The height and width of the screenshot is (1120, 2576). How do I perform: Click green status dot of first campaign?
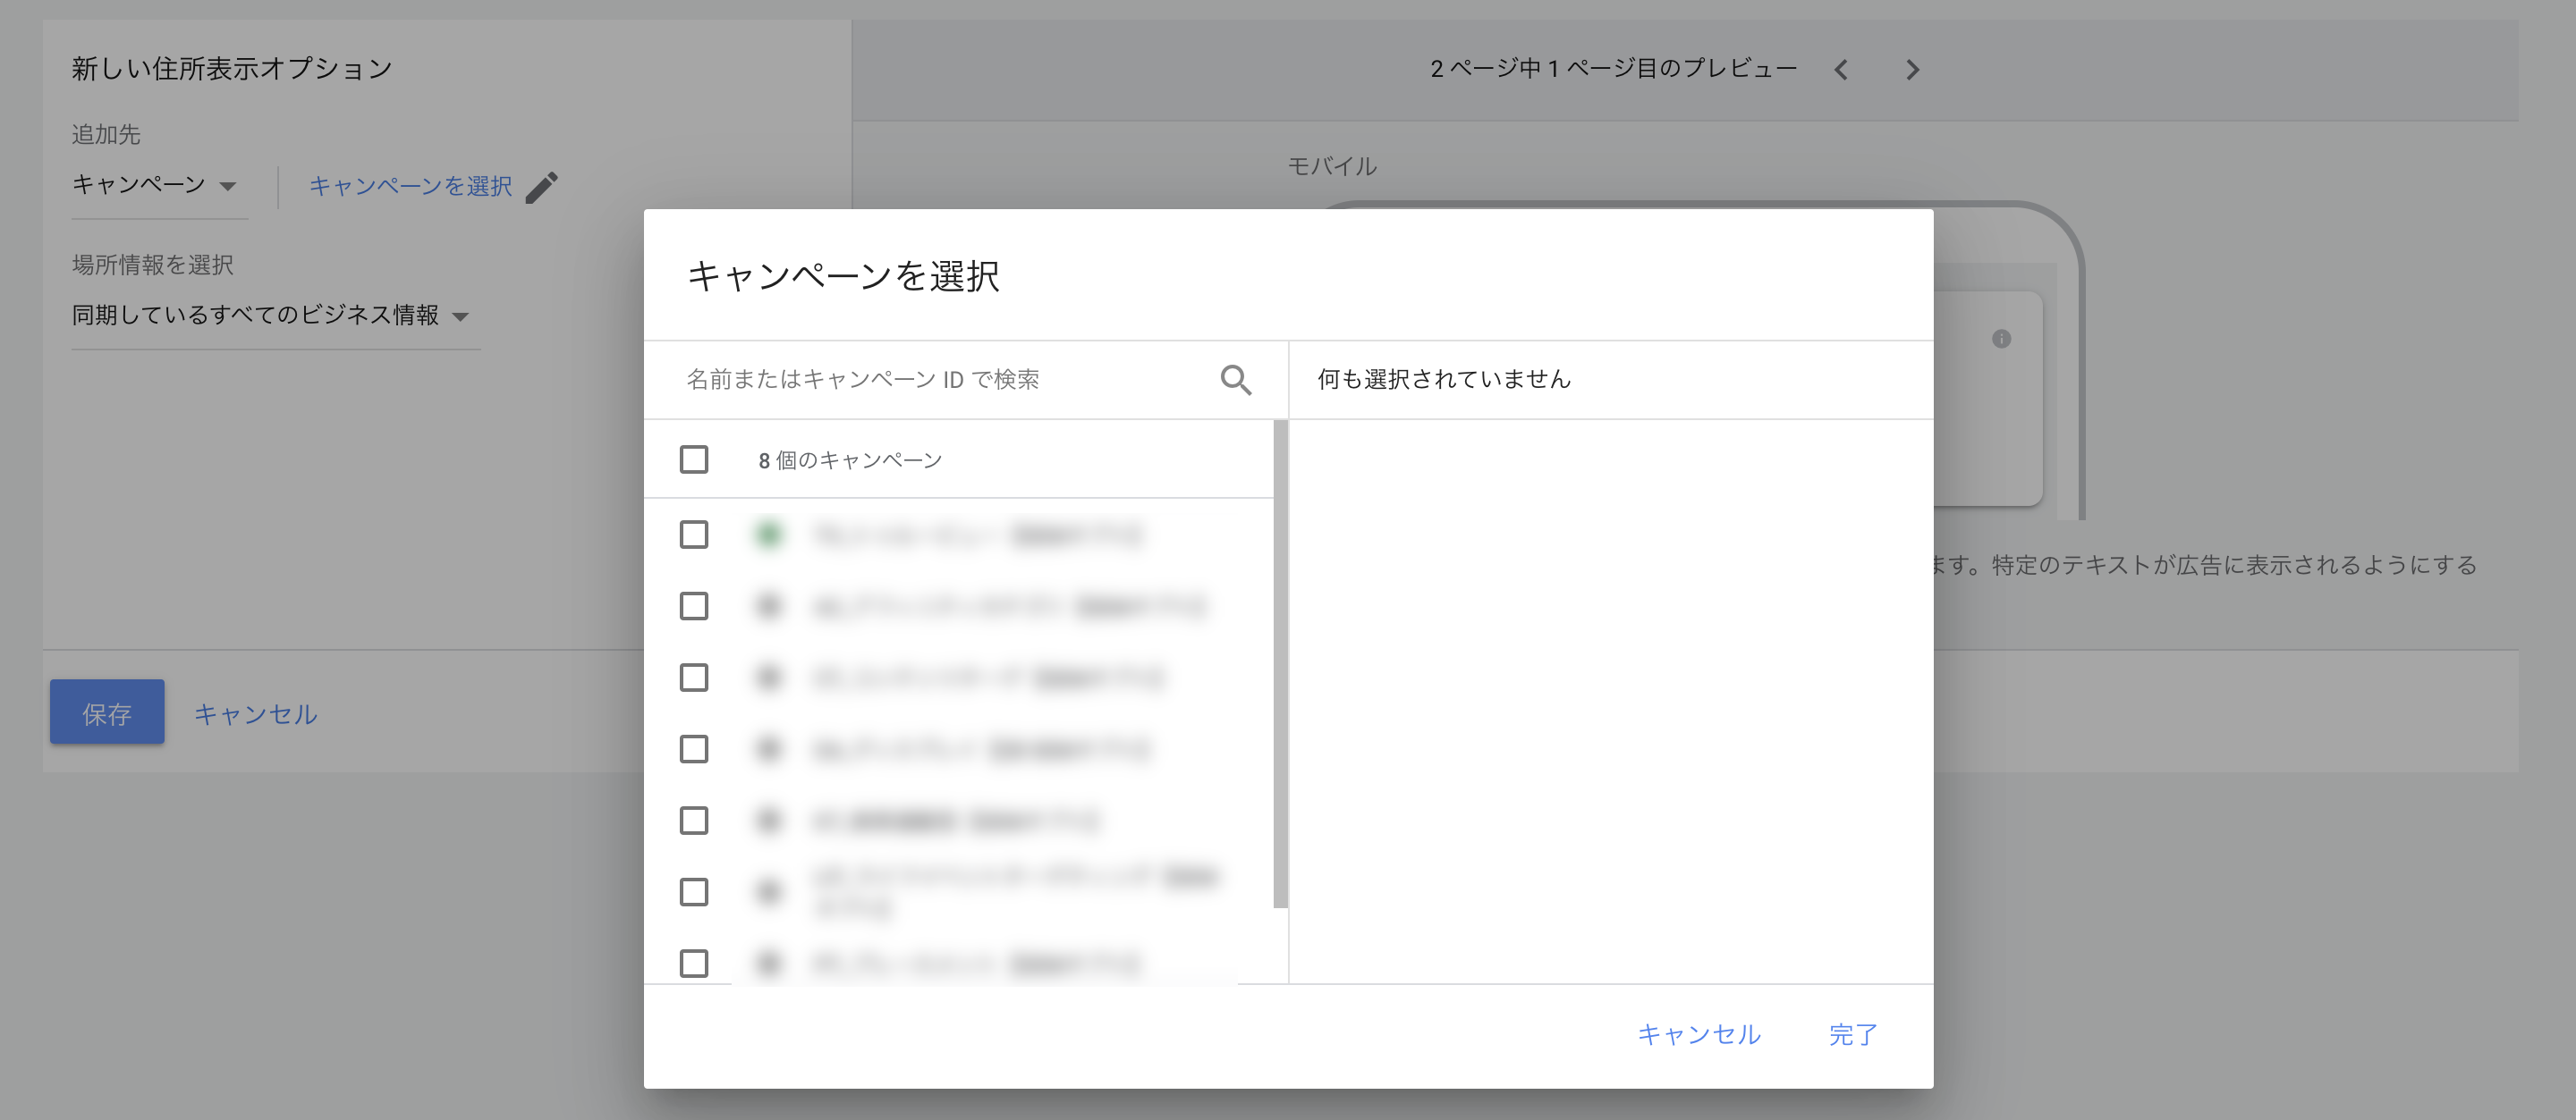[768, 535]
